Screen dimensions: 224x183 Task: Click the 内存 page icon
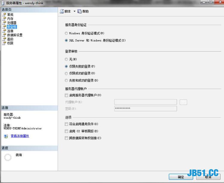[x=4, y=19]
